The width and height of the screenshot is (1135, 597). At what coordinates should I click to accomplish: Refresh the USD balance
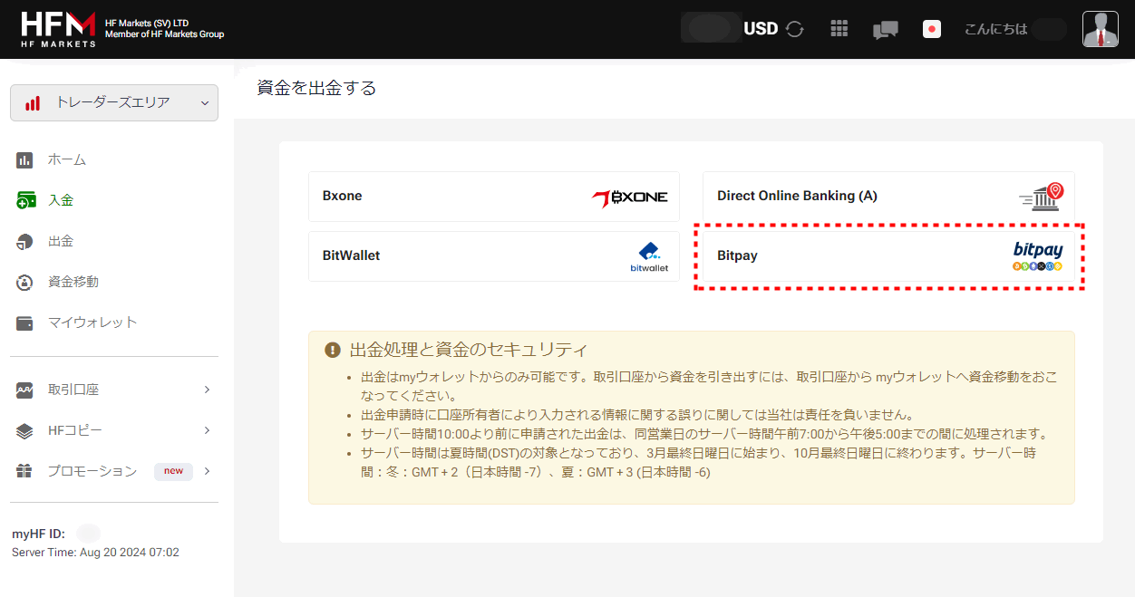pos(795,29)
